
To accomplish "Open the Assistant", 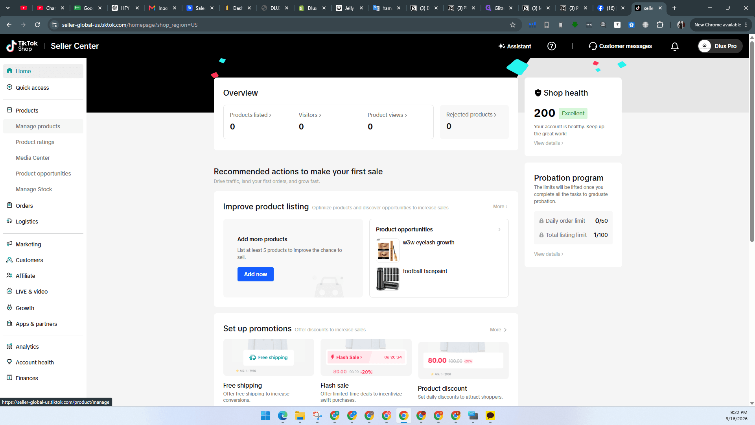I will click(x=515, y=46).
